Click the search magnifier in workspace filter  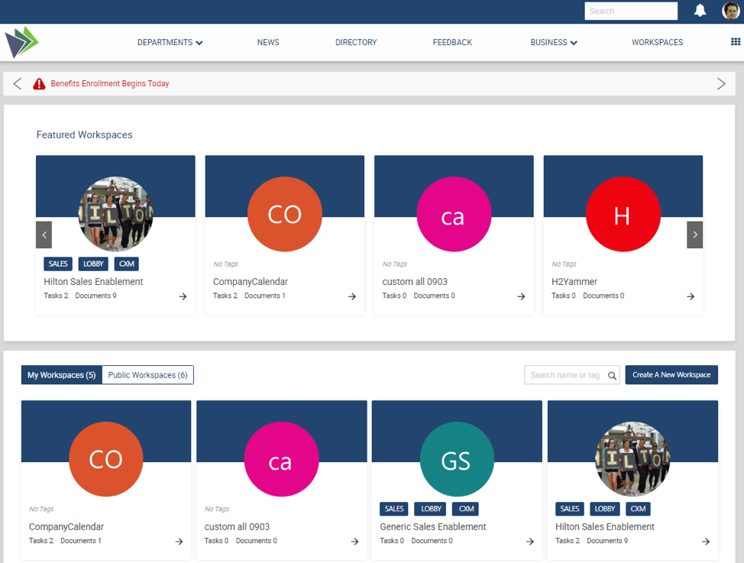point(612,375)
